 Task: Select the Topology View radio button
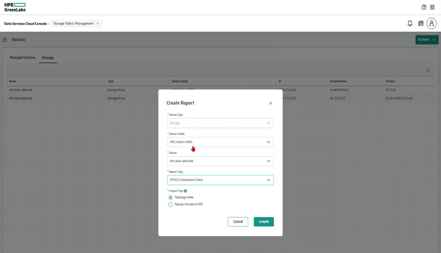coord(171,197)
